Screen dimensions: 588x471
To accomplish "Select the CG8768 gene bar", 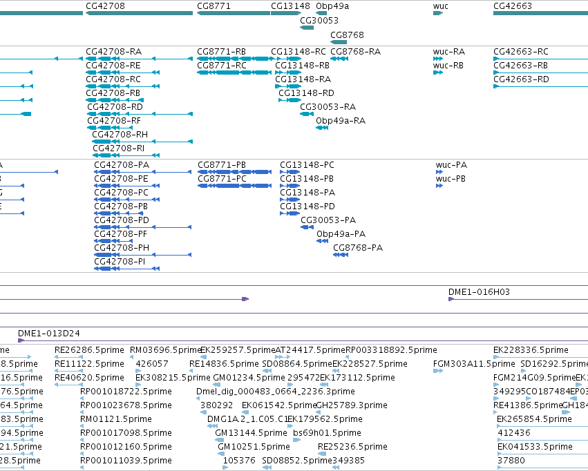I will 339,42.
